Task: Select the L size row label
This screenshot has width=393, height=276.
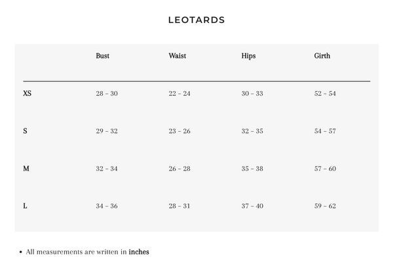Action: [25, 206]
